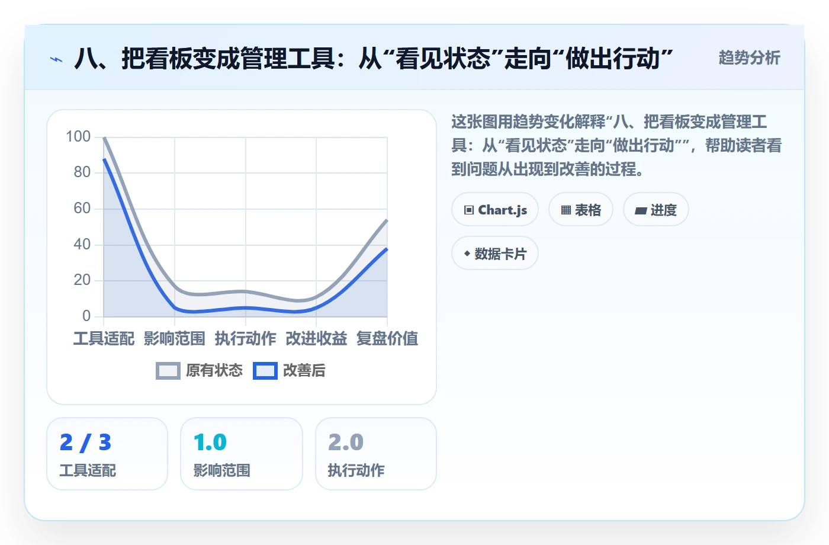This screenshot has height=545, width=829.
Task: Click the 复盘价值 x-axis label
Action: (x=387, y=339)
